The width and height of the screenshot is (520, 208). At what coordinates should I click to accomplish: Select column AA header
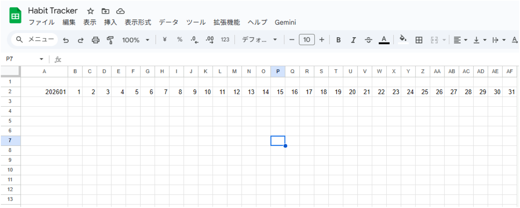coord(437,71)
